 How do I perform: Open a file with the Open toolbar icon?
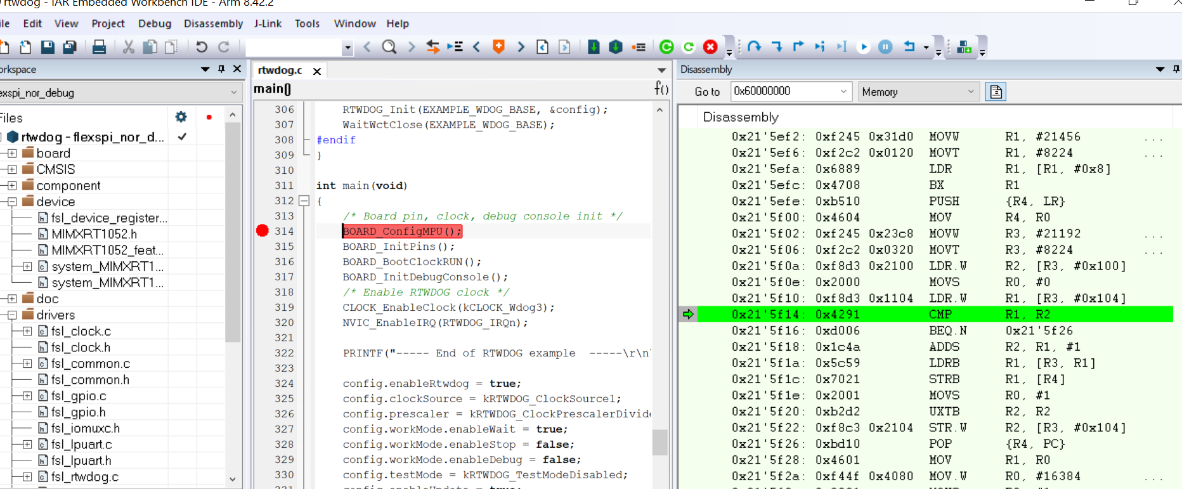(x=25, y=47)
